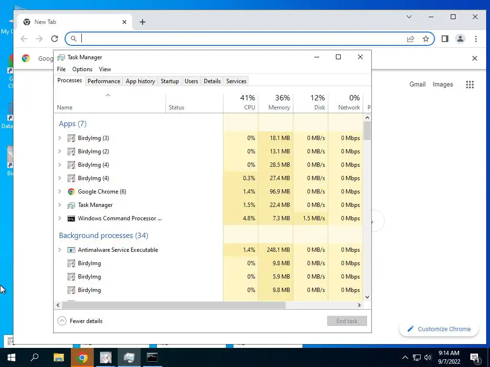Open the View menu in Task Manager
490x367 pixels.
coord(105,69)
